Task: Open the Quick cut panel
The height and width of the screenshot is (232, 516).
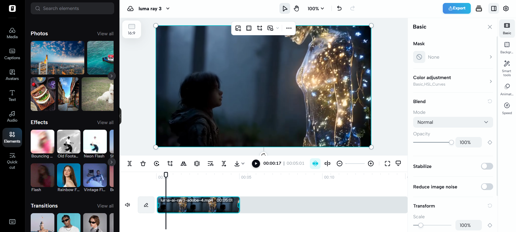Action: [x=12, y=161]
